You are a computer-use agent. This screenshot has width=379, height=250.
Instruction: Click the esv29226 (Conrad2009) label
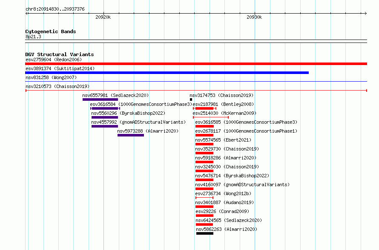[x=222, y=211]
